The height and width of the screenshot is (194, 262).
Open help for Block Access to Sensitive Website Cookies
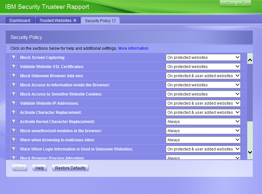(x=13, y=94)
